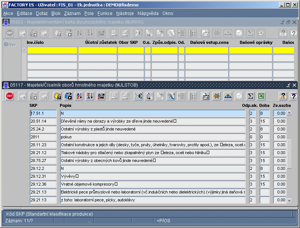The image size is (300, 228).
Task: Select the Popis field with text 'pokus'
Action: tap(152, 137)
